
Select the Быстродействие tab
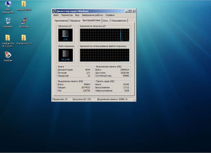tap(92, 20)
